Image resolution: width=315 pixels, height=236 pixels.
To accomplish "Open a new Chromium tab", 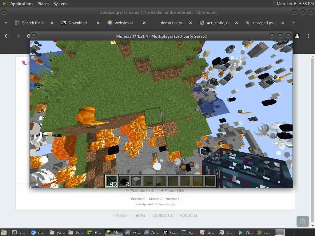I will (294, 23).
